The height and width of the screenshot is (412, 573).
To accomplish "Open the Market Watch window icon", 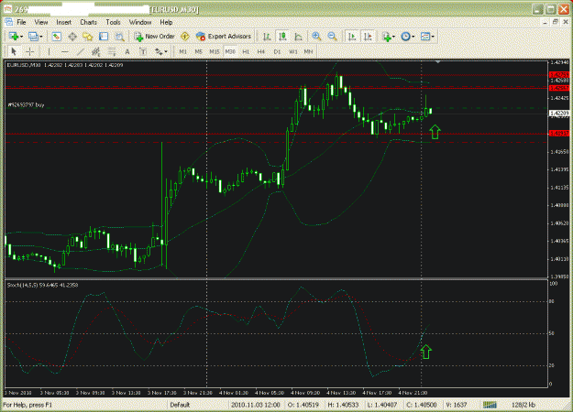I will click(x=56, y=37).
